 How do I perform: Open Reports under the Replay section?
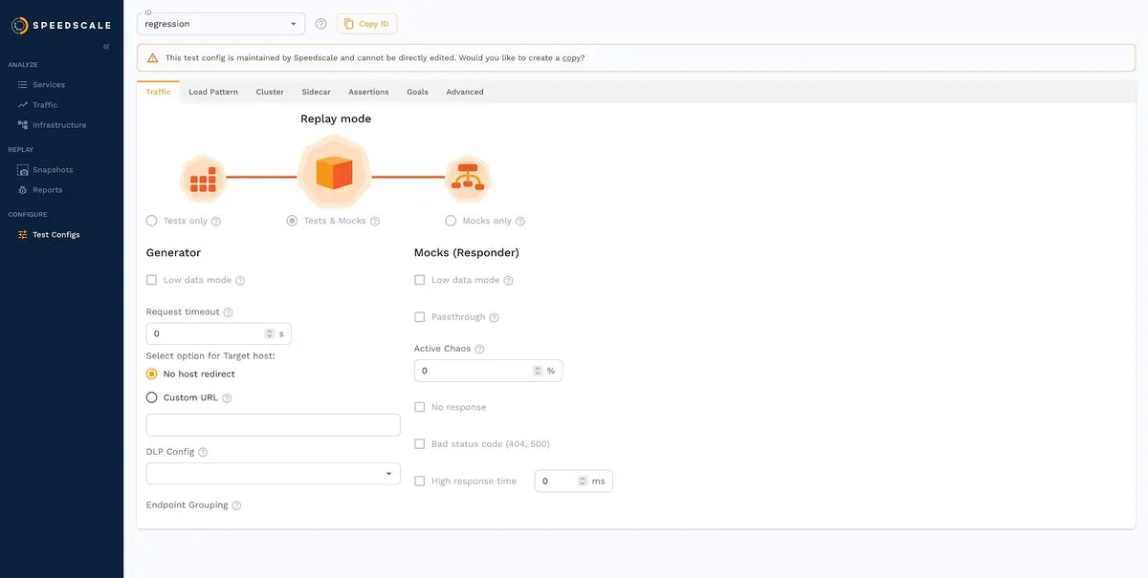tap(47, 189)
